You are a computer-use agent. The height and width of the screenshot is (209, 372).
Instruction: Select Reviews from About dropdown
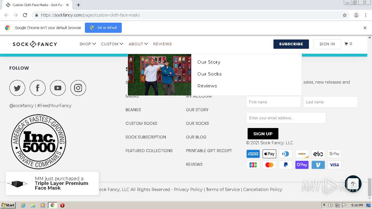point(207,86)
